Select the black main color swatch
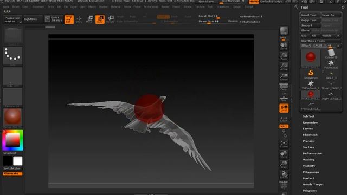 click(x=8, y=161)
